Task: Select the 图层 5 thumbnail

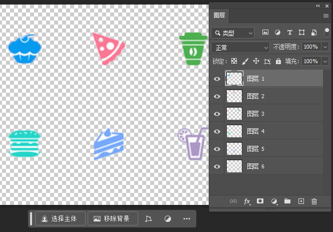Action: pos(234,149)
